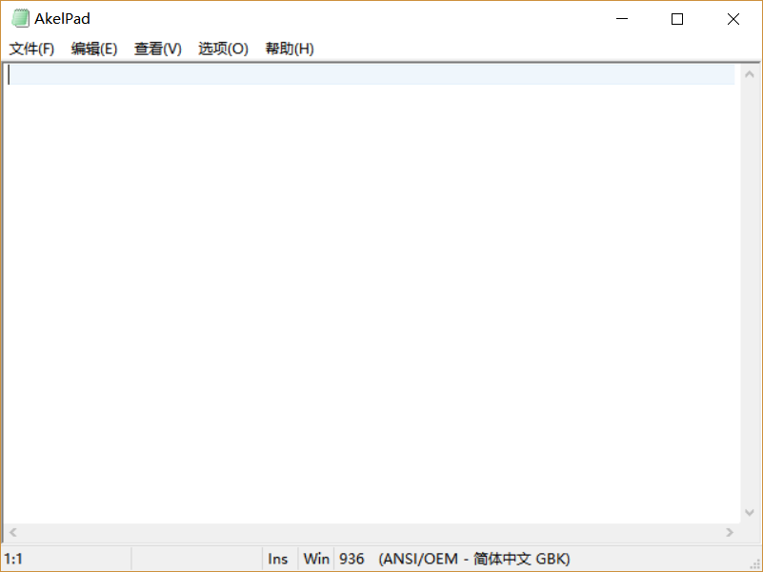
Task: Minimize the AkelPad window
Action: tap(622, 19)
